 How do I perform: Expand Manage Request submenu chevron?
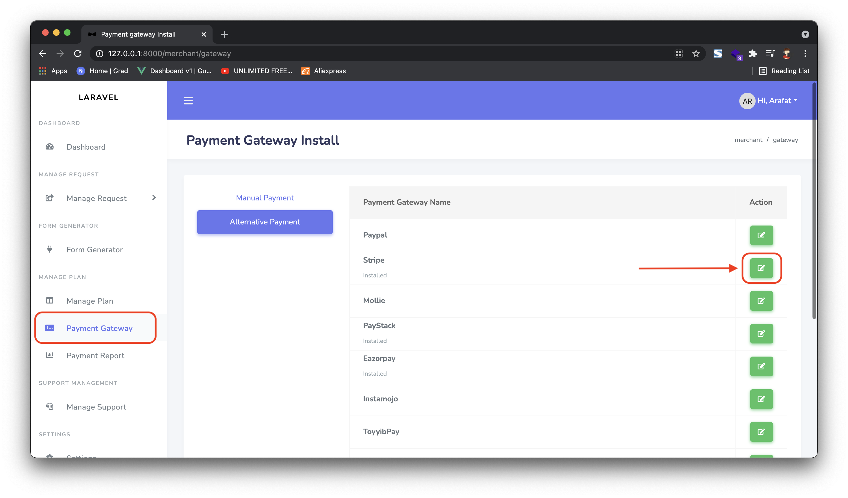154,198
